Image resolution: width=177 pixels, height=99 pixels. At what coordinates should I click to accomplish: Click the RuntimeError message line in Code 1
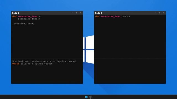coord(44,61)
